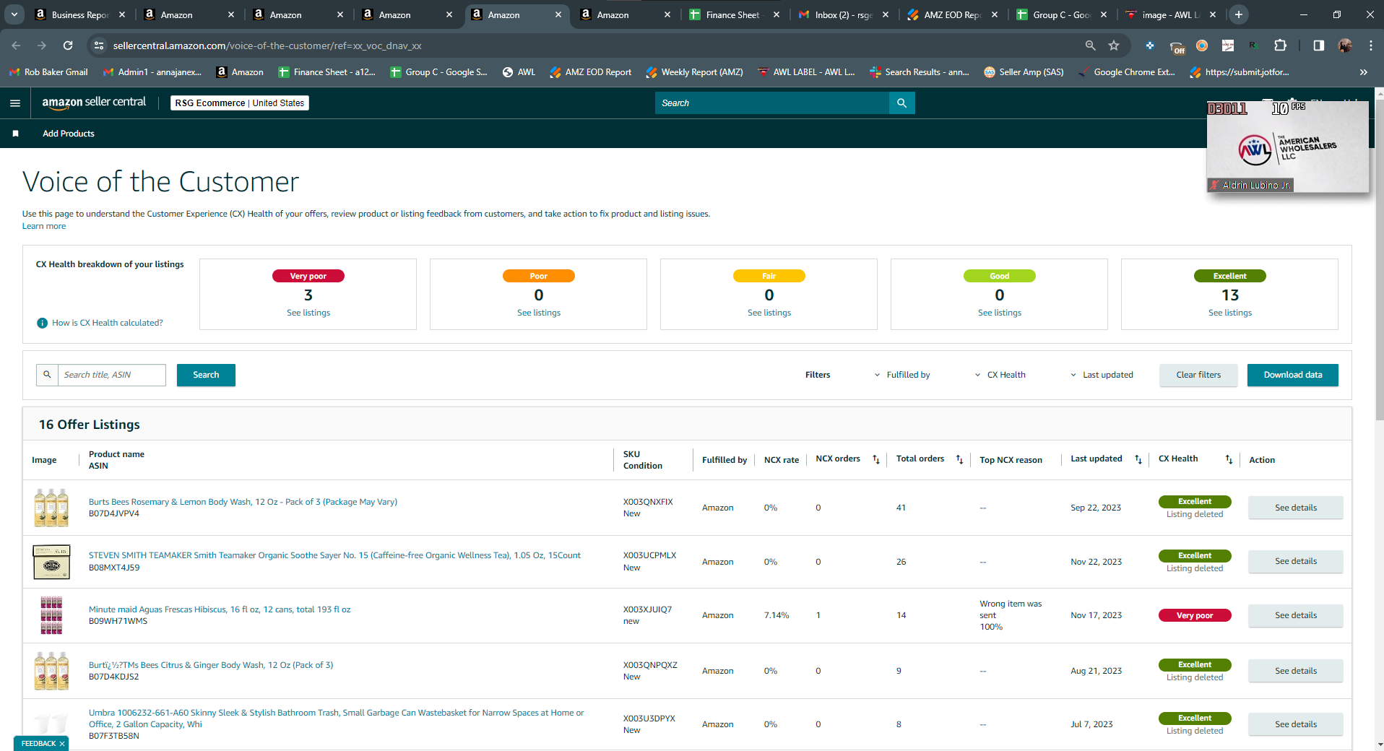Image resolution: width=1384 pixels, height=751 pixels.
Task: Click the orange circle extension icon
Action: click(x=1202, y=45)
